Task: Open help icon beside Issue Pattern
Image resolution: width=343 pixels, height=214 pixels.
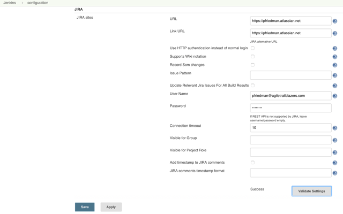Action: coord(334,75)
